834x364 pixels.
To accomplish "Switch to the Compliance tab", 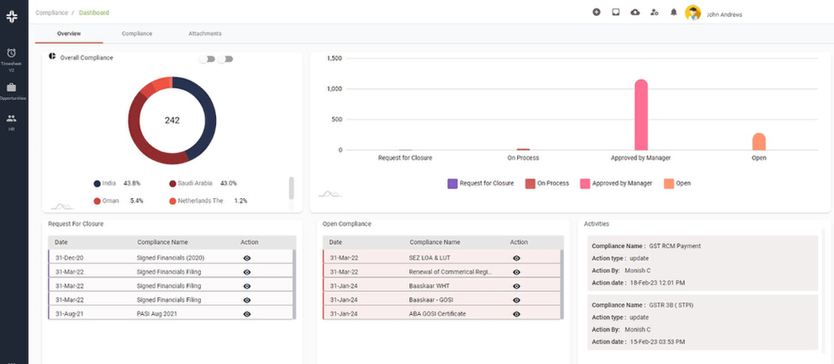I will tap(137, 33).
